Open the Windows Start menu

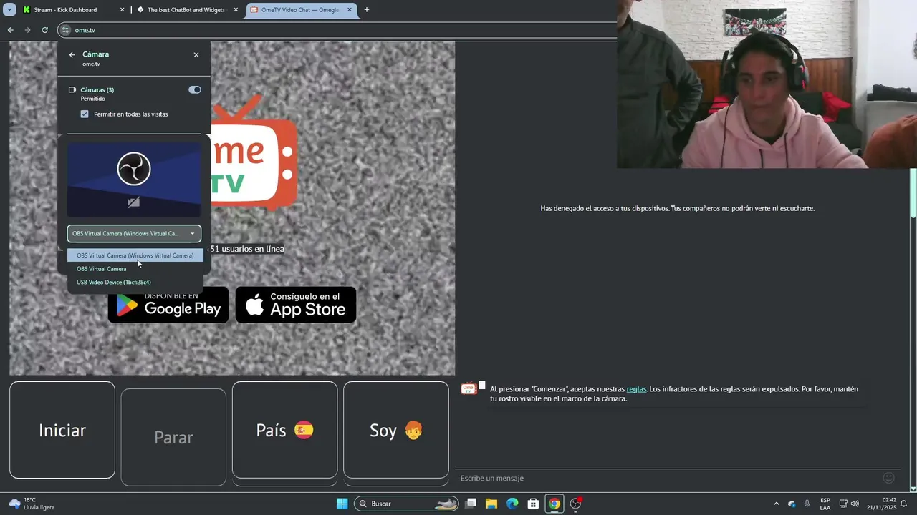click(x=342, y=504)
